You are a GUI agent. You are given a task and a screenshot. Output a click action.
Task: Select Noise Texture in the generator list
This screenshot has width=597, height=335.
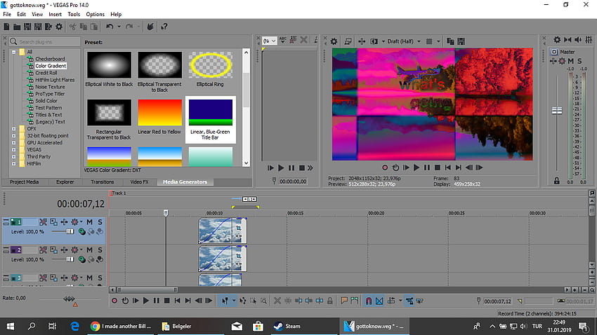(50, 87)
